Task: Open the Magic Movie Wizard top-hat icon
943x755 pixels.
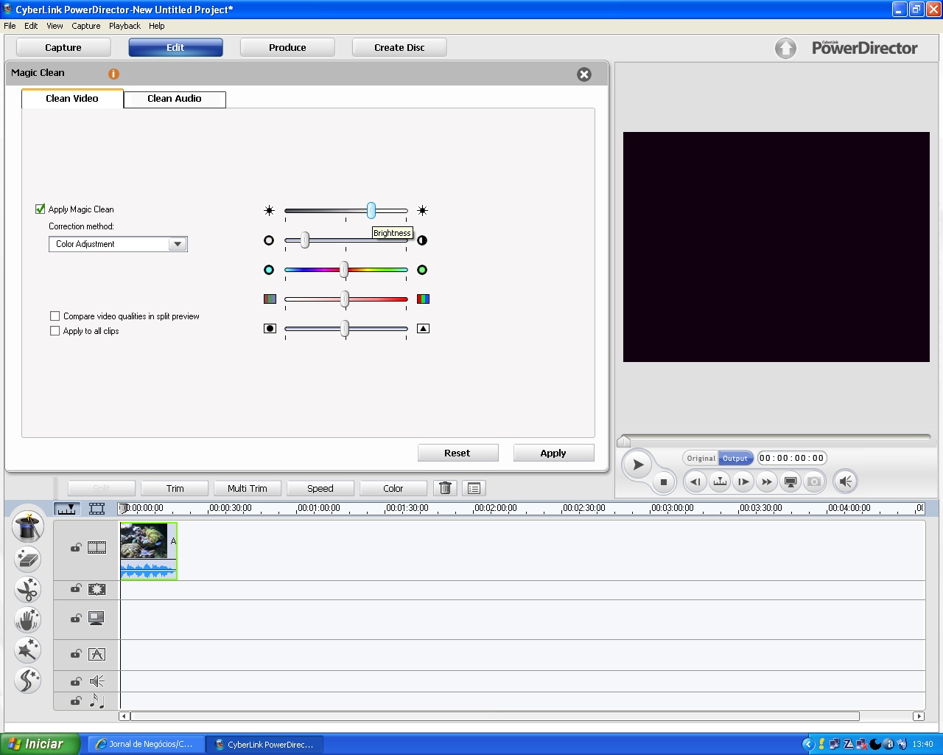Action: [x=28, y=527]
